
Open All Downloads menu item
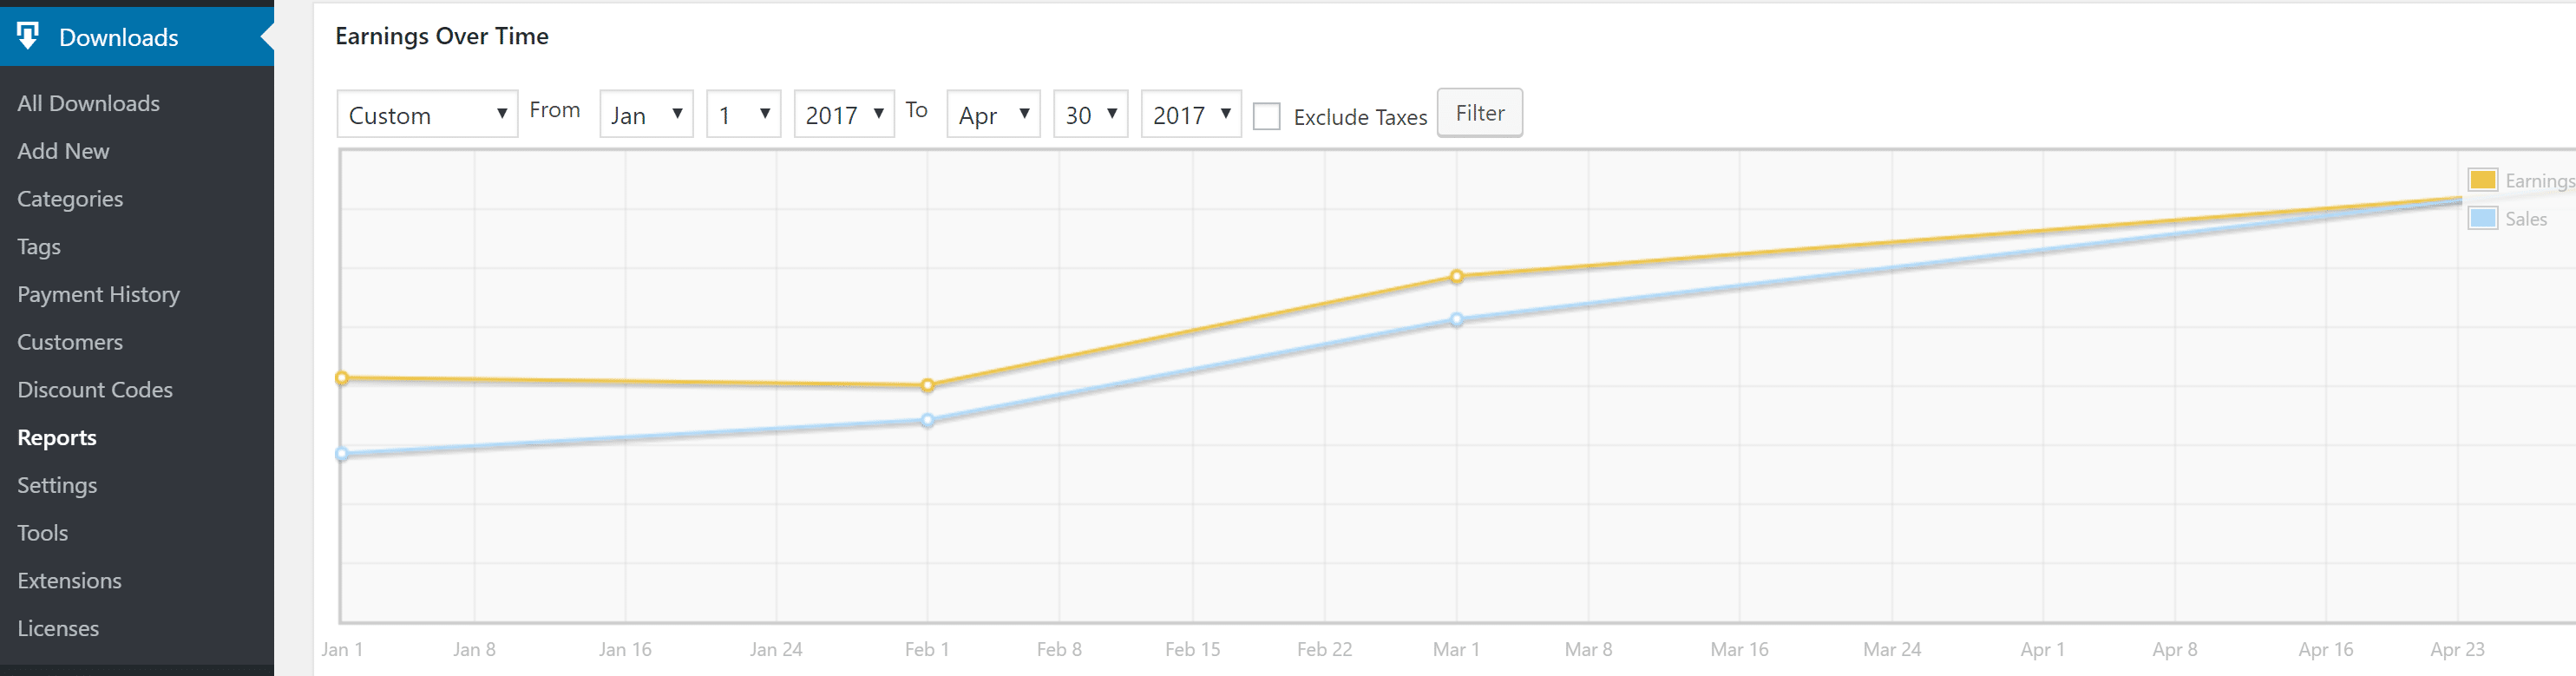point(88,103)
